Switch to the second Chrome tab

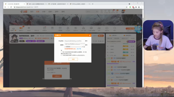tap(36, 4)
